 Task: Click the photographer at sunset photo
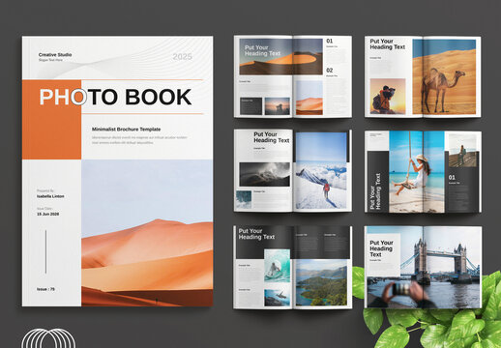(x=388, y=96)
